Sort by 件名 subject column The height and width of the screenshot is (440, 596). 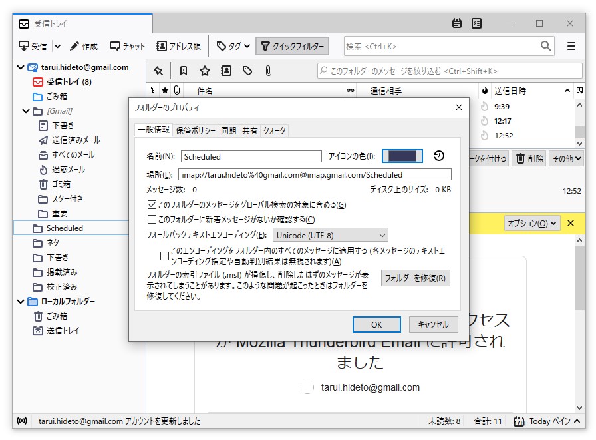coord(205,91)
